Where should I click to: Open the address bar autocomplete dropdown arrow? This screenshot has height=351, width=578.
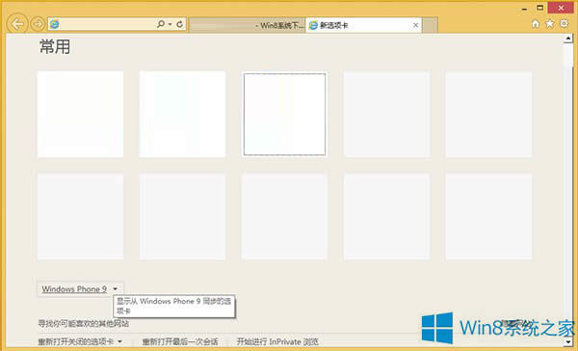(x=170, y=25)
